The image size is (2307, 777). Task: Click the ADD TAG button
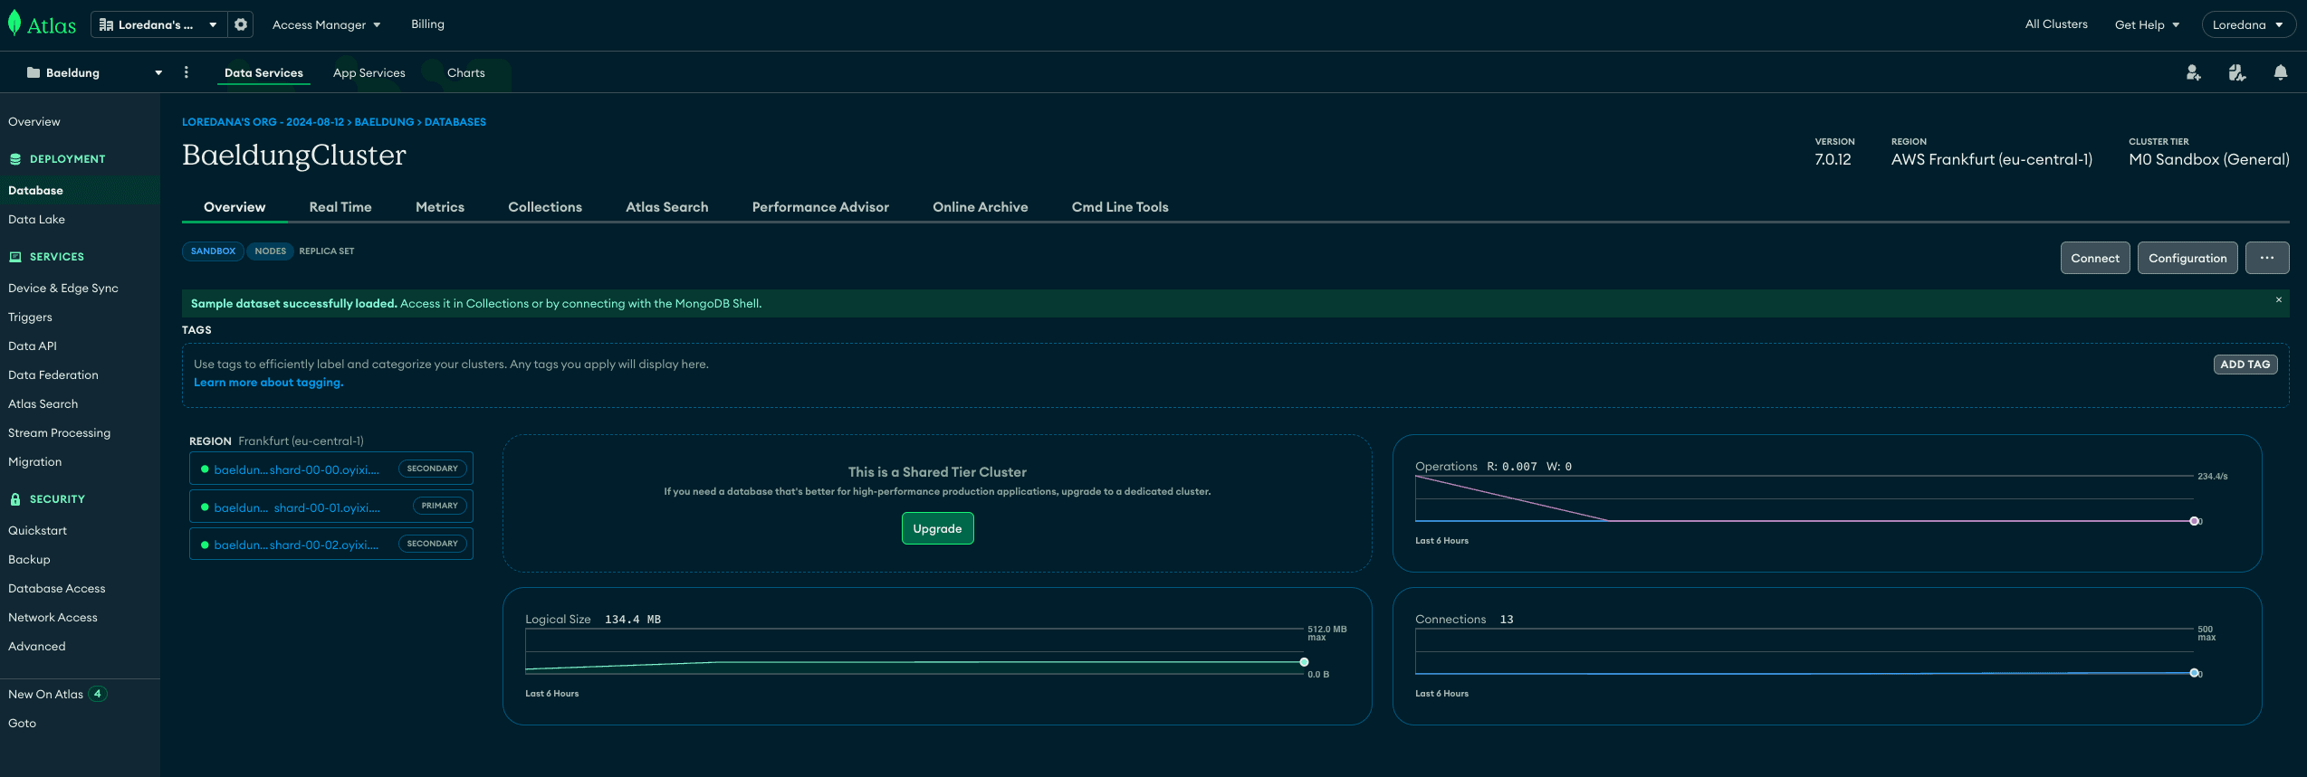point(2245,365)
